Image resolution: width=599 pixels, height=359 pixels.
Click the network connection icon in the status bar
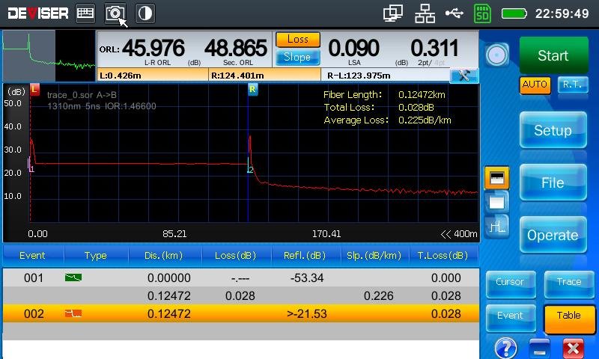(x=425, y=13)
